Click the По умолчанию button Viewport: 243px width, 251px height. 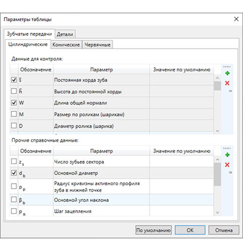coord(154,230)
